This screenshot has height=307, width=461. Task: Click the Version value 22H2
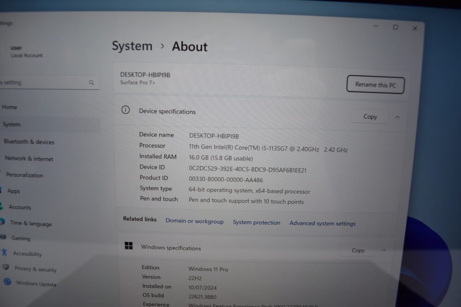click(195, 278)
